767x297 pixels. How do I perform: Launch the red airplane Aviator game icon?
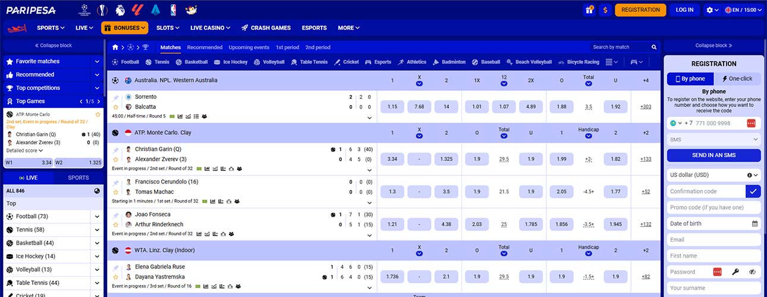point(17,28)
